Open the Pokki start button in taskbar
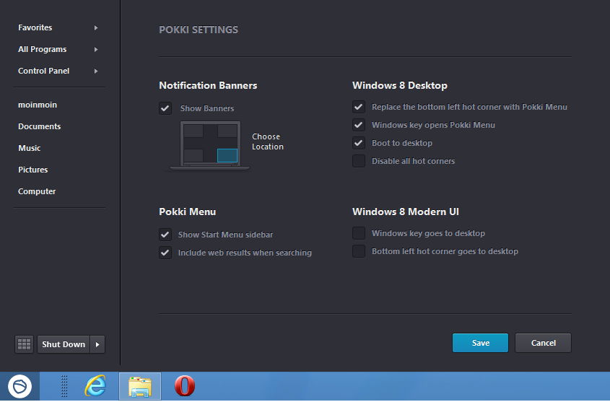610x402 pixels. pos(19,386)
